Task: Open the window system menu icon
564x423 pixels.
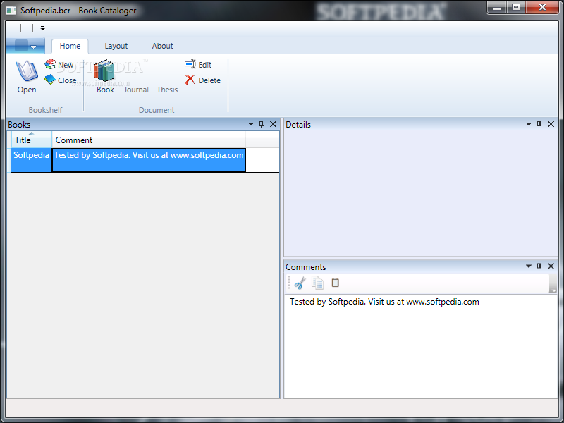Action: (11, 10)
